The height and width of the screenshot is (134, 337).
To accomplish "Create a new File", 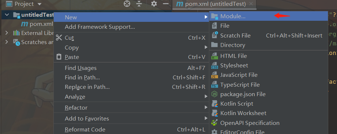I will click(x=269, y=25).
